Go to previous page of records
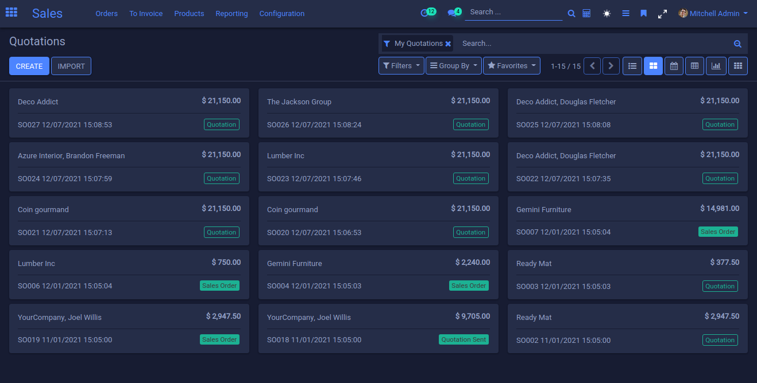The width and height of the screenshot is (757, 383). click(592, 66)
